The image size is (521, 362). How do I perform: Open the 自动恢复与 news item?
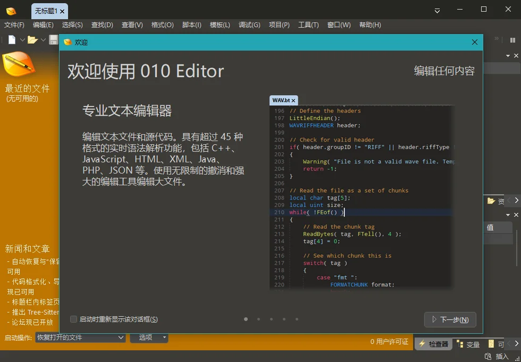[x=33, y=266]
